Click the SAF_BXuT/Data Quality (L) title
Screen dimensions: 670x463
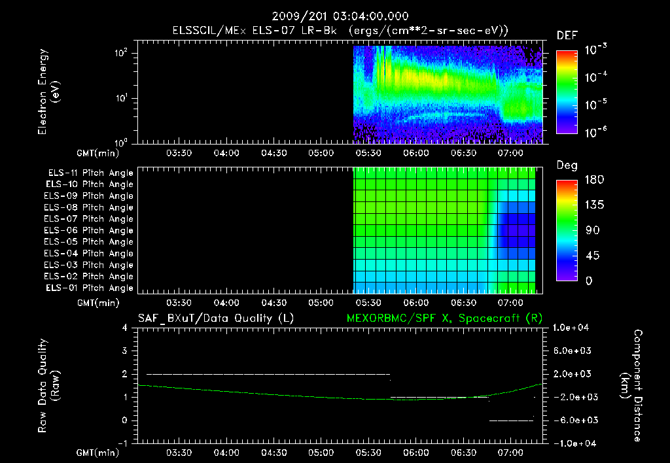[x=216, y=318]
